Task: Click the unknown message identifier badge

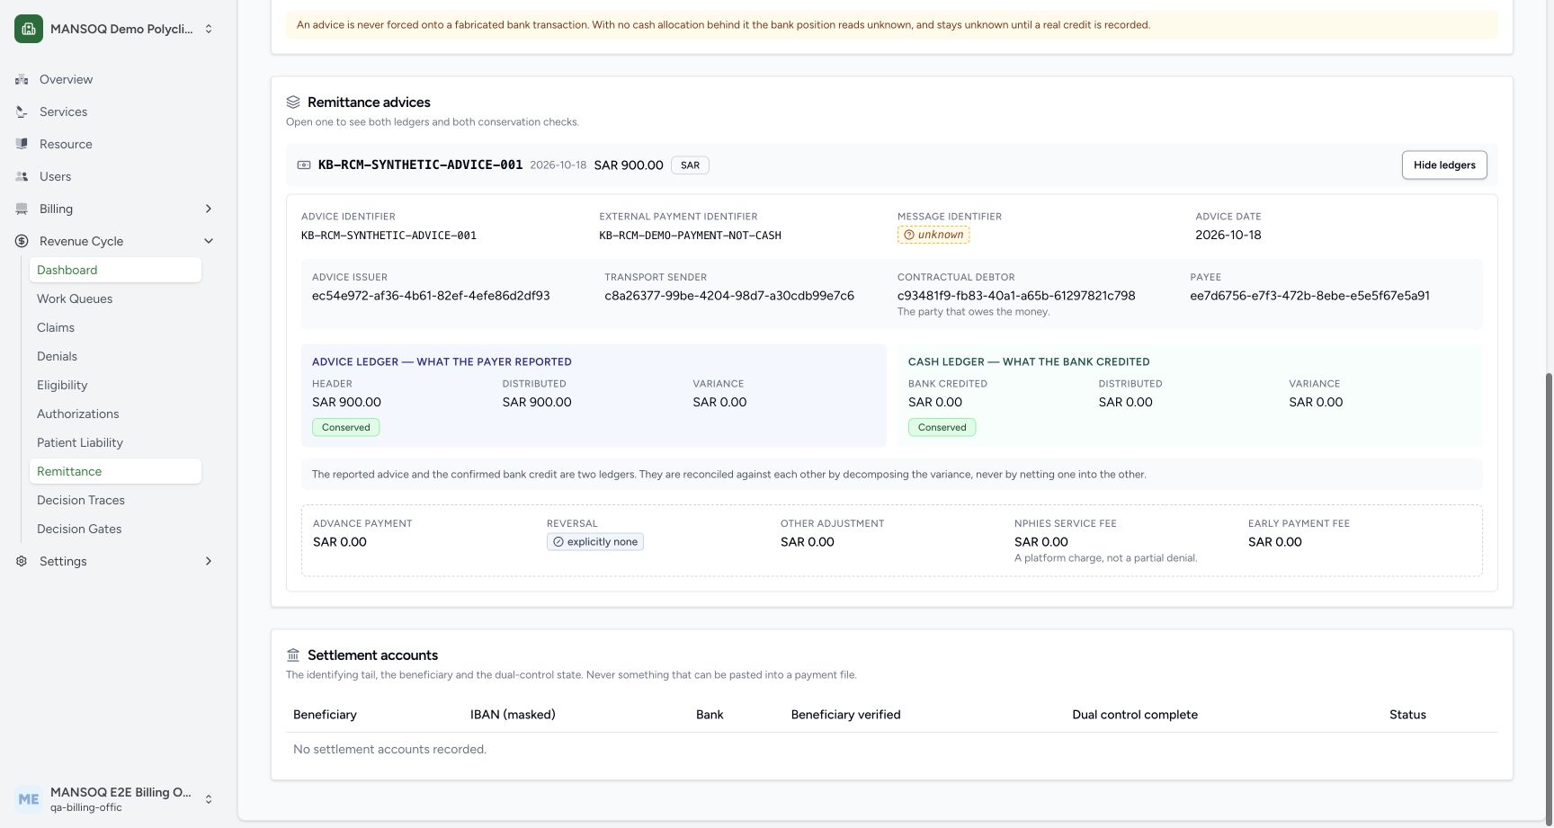Action: (x=933, y=235)
